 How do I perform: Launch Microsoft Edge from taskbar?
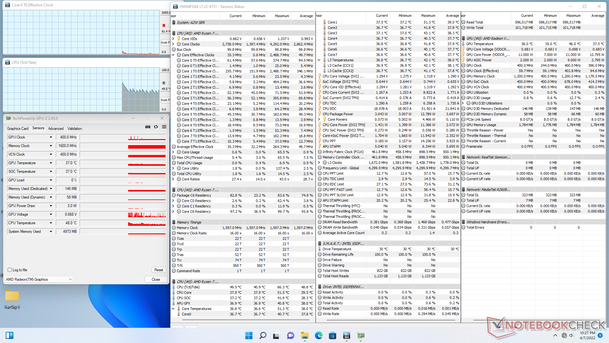(x=318, y=335)
